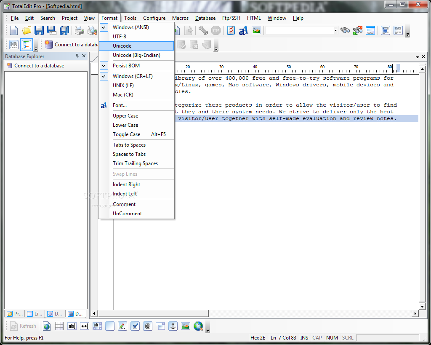This screenshot has height=345, width=431.
Task: Insert a table with the grid icon
Action: tap(59, 326)
